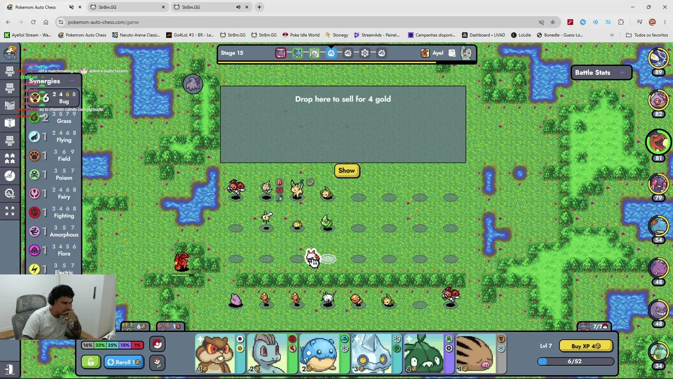673x379 pixels.
Task: Toggle fullscreen with the arrows icon
Action: 10,211
